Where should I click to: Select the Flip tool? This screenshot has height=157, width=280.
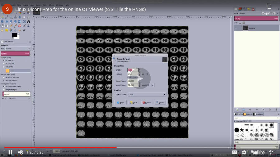click(x=20, y=21)
